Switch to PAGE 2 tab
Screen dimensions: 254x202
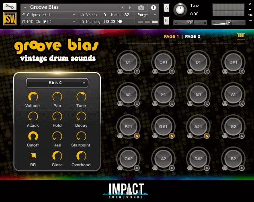point(193,36)
